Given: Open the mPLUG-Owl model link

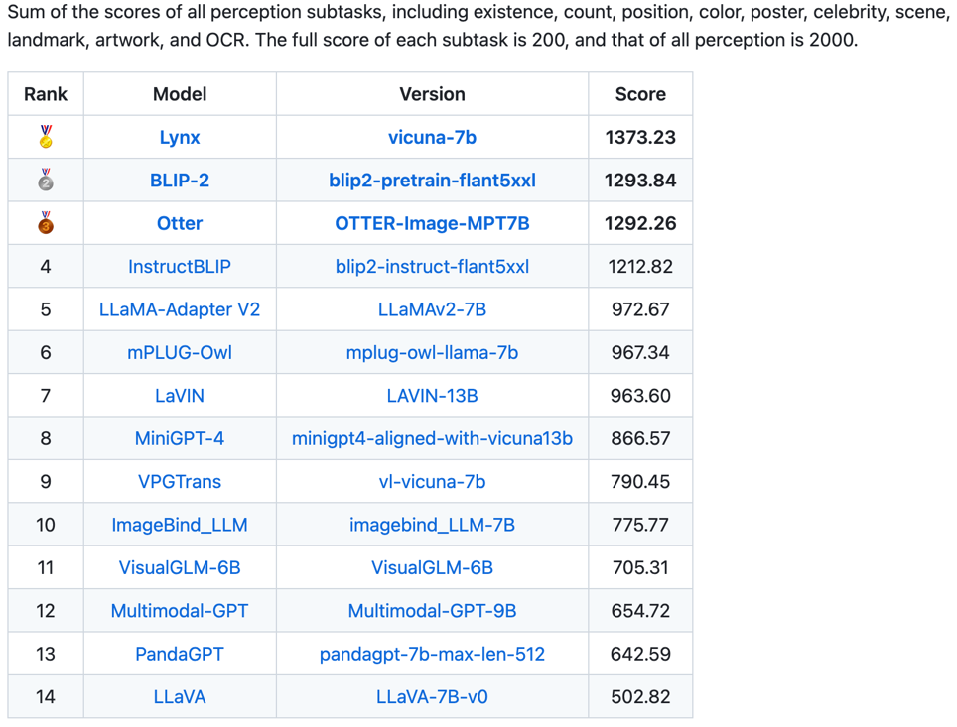Looking at the screenshot, I should tap(180, 352).
